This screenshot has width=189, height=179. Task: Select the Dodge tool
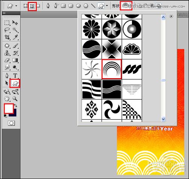15,67
